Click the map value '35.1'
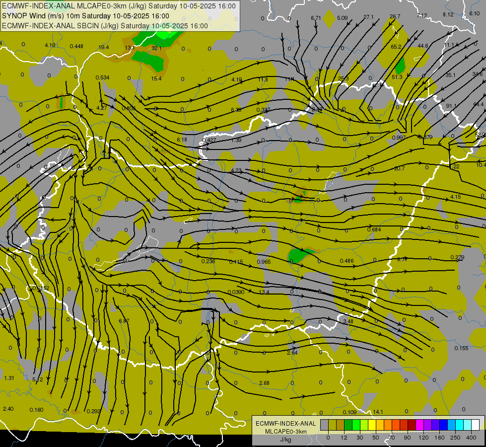 pyautogui.click(x=450, y=75)
